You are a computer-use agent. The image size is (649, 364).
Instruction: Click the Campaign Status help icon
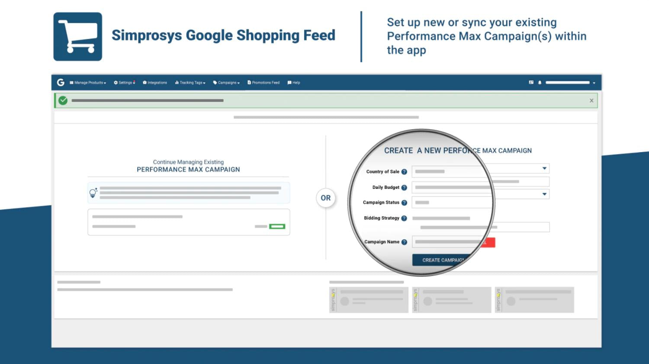tap(404, 203)
